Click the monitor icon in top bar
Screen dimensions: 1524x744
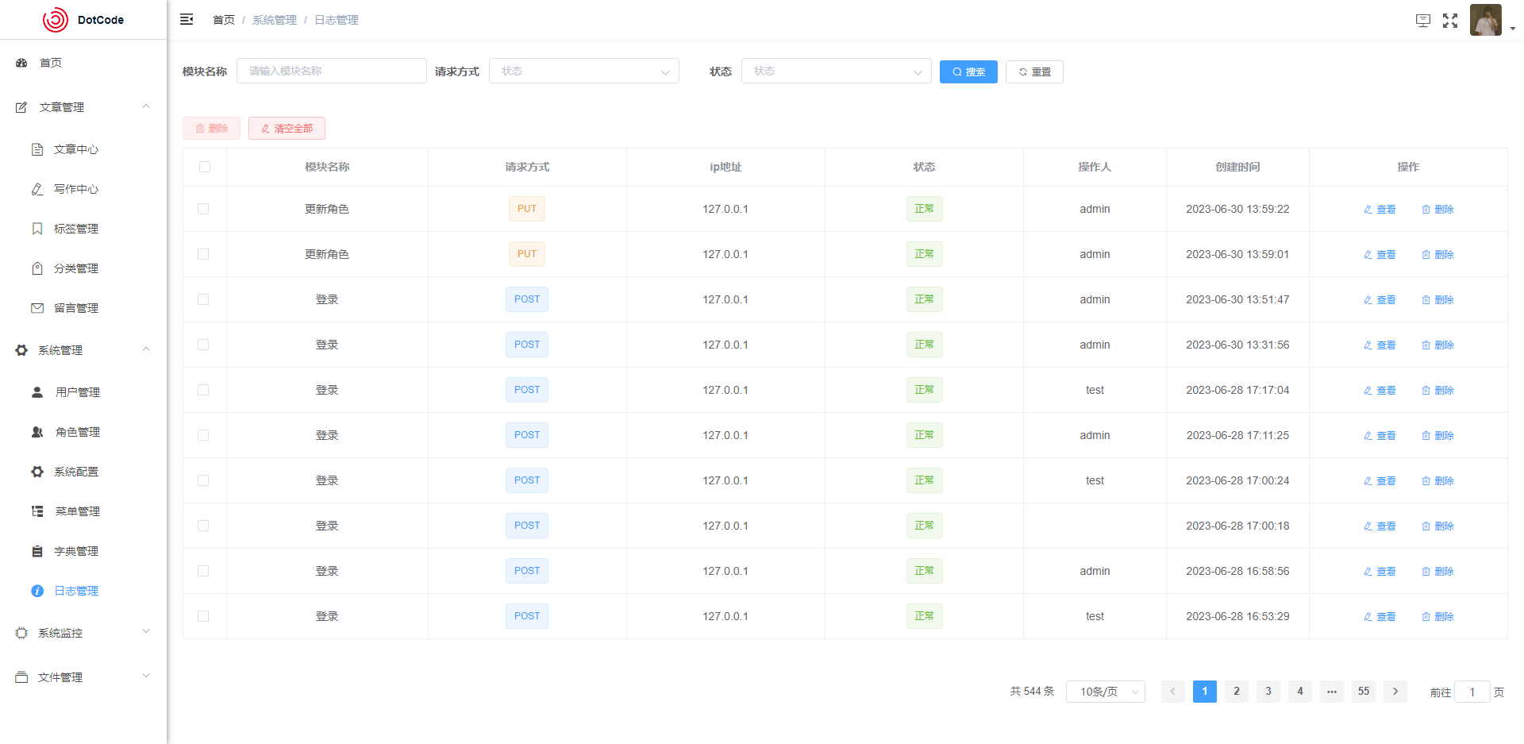(1423, 21)
